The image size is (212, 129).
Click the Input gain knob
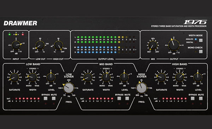pyautogui.click(x=16, y=45)
